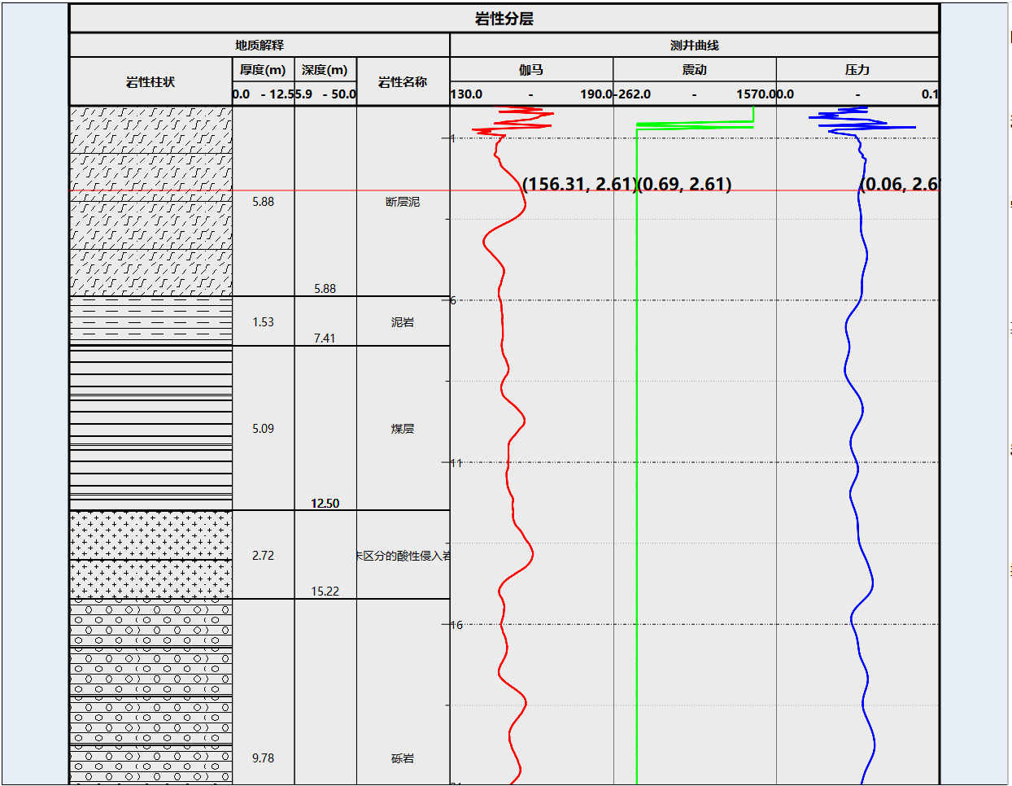The width and height of the screenshot is (1012, 786).
Task: Click the 岩性名称 column header
Action: pyautogui.click(x=403, y=81)
